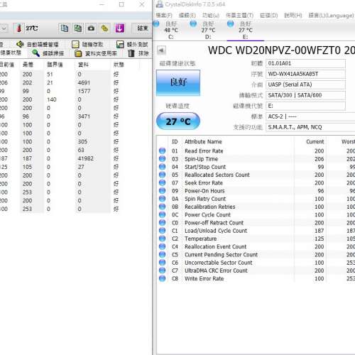Open the 檔案(F) menu in CrystalDiskInfo
Viewport: 355px width, 355px height.
pos(164,16)
